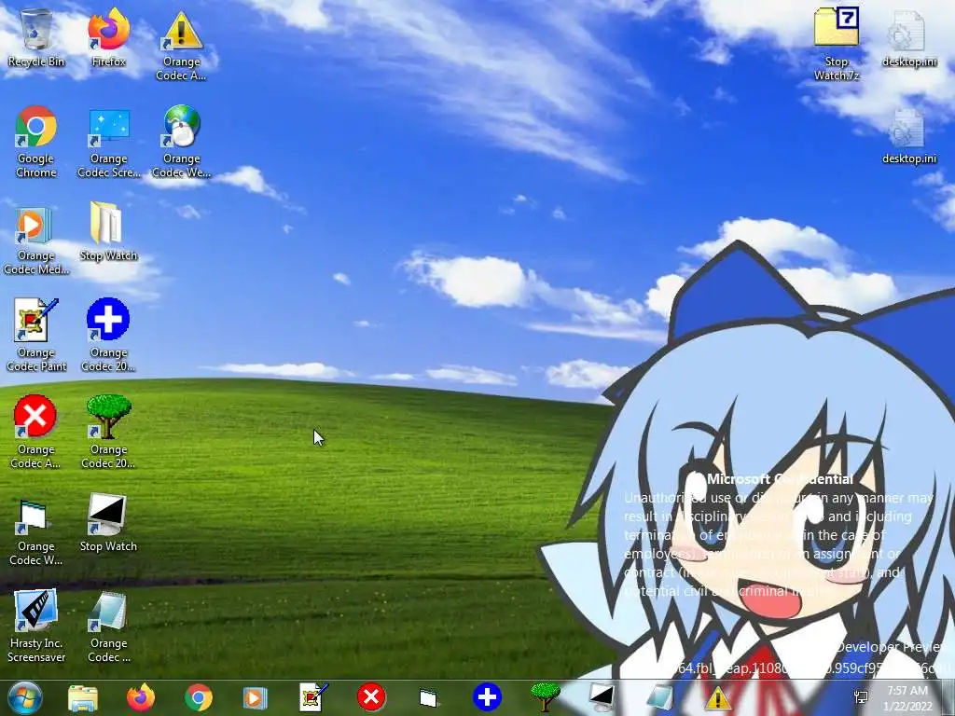
Task: Select the desktop Orange Codec shortcut with blue plus
Action: [108, 335]
